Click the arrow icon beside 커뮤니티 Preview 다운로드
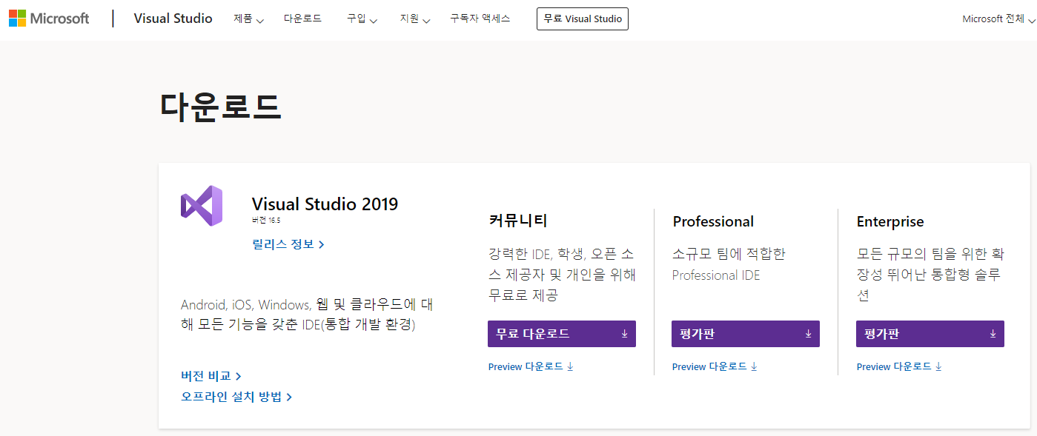Viewport: 1037px width, 436px height. tap(570, 366)
